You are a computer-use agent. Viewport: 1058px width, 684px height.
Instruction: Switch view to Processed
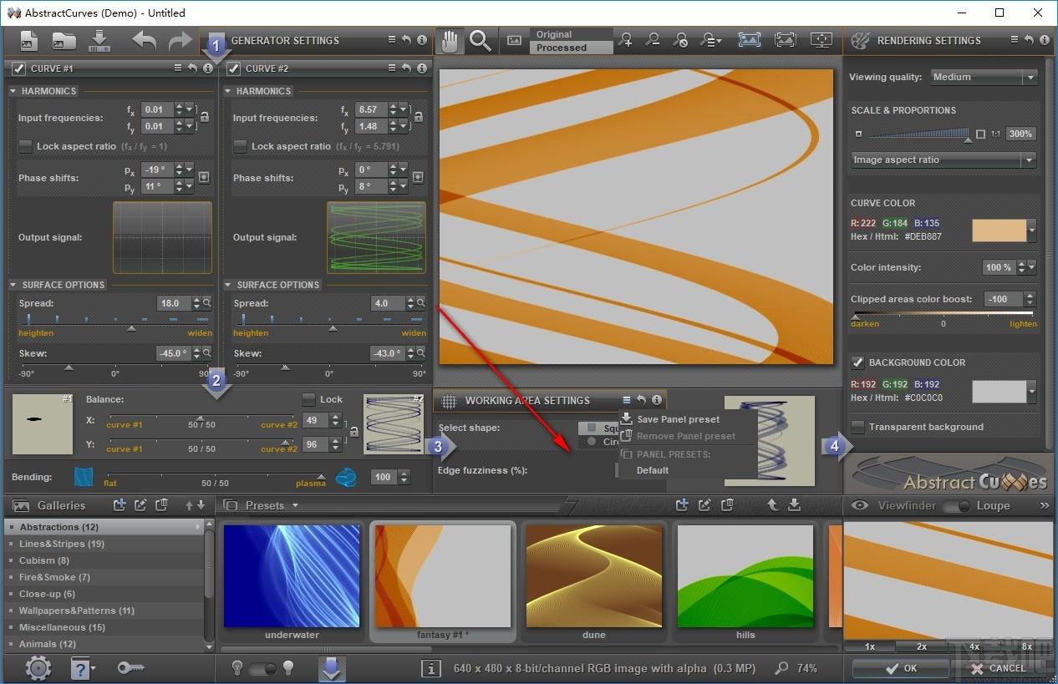pos(571,48)
